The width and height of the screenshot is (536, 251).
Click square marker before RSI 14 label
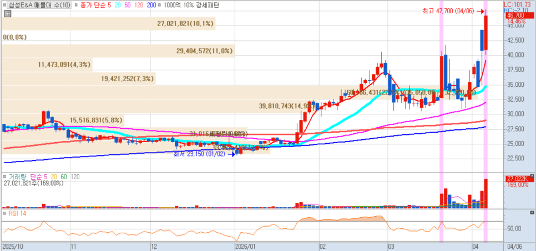pyautogui.click(x=5, y=213)
